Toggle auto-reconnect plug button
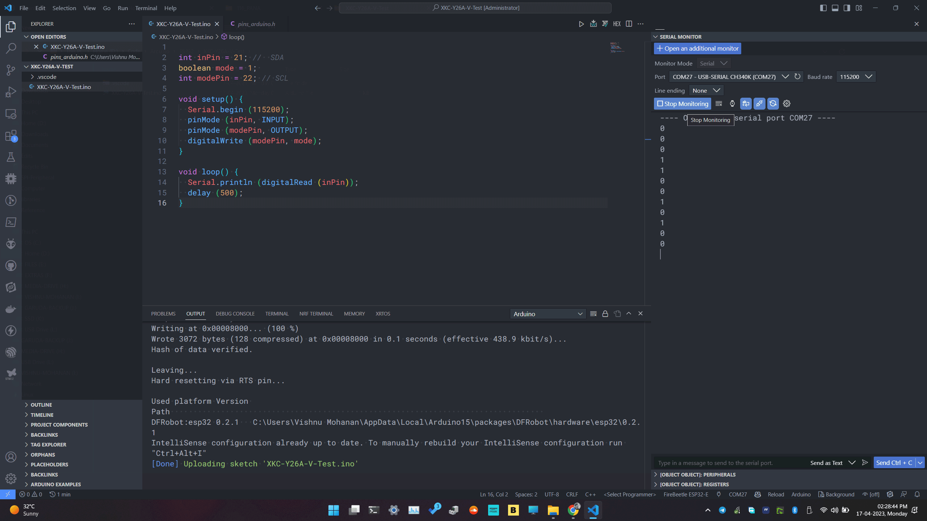 pos(759,104)
